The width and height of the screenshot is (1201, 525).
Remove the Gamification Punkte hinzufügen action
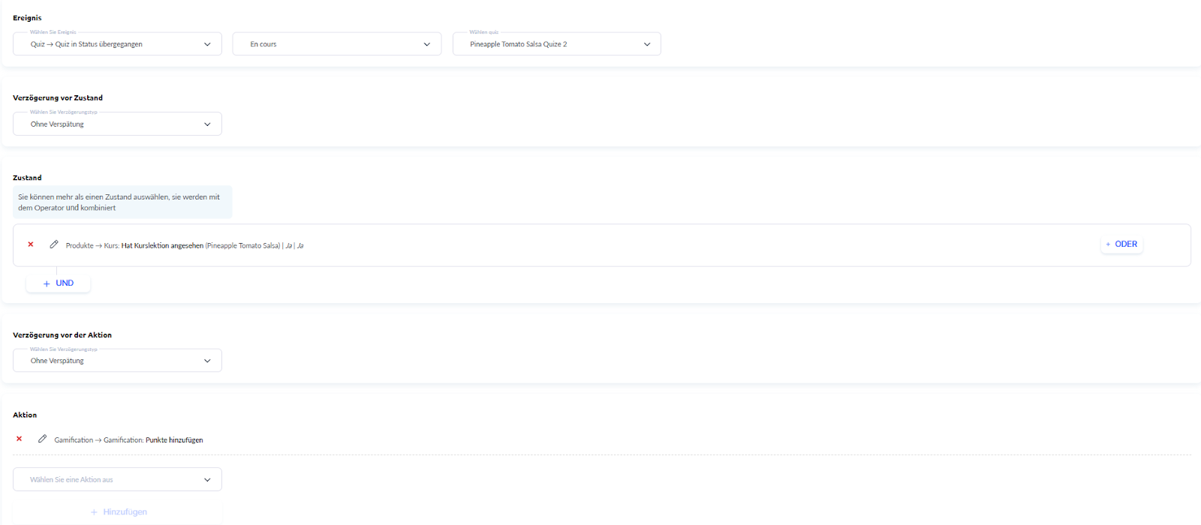20,439
